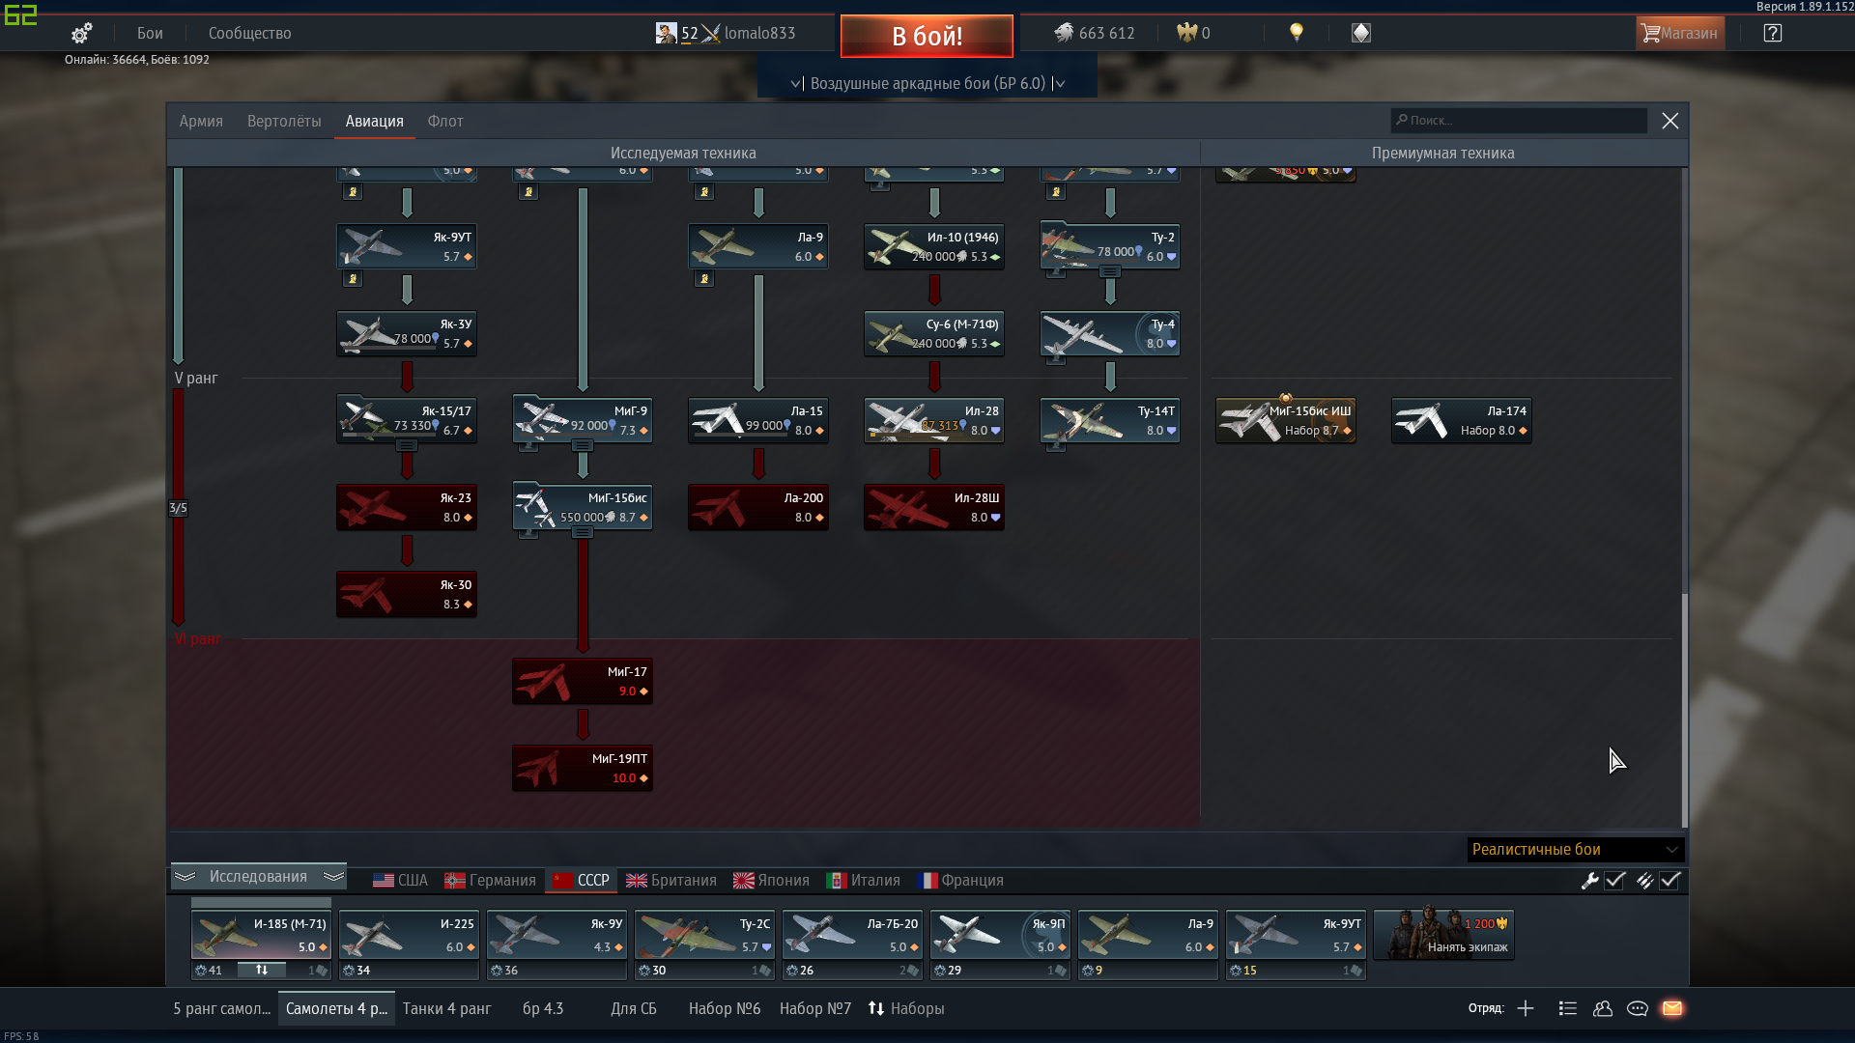Click the silver lions balance 663 612
This screenshot has height=1043, width=1855.
click(1095, 33)
